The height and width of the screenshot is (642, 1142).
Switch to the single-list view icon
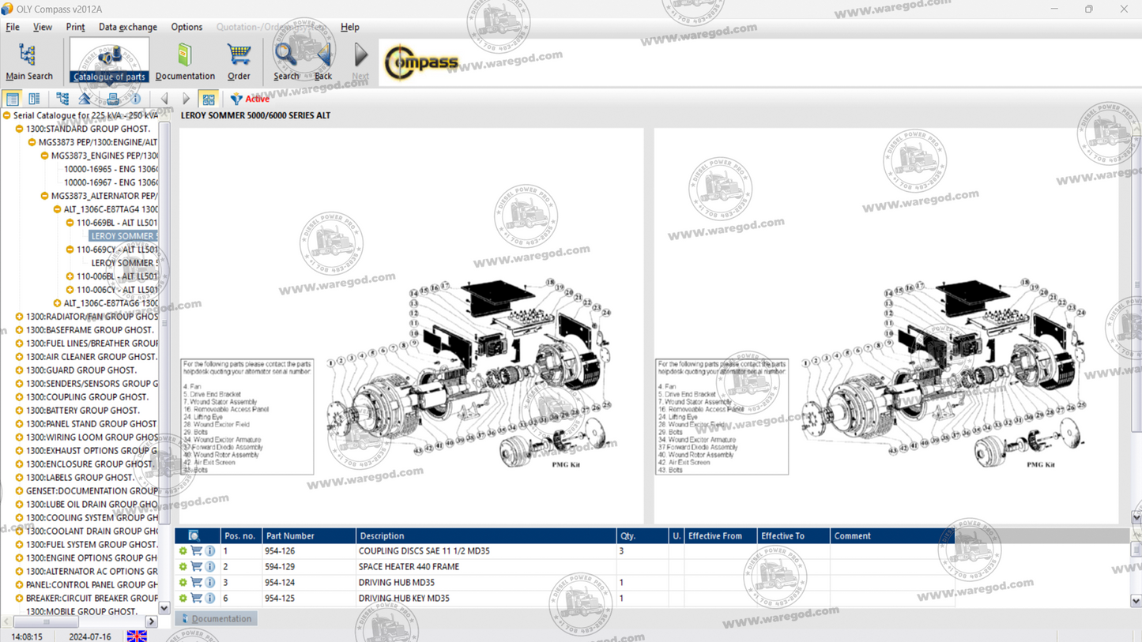[13, 99]
